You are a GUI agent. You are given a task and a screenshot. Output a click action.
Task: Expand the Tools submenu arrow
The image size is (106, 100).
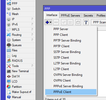pos(32,66)
